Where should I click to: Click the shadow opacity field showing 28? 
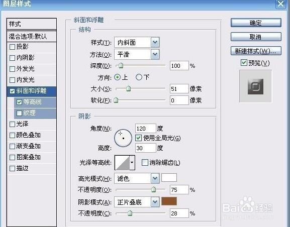[x=179, y=213]
